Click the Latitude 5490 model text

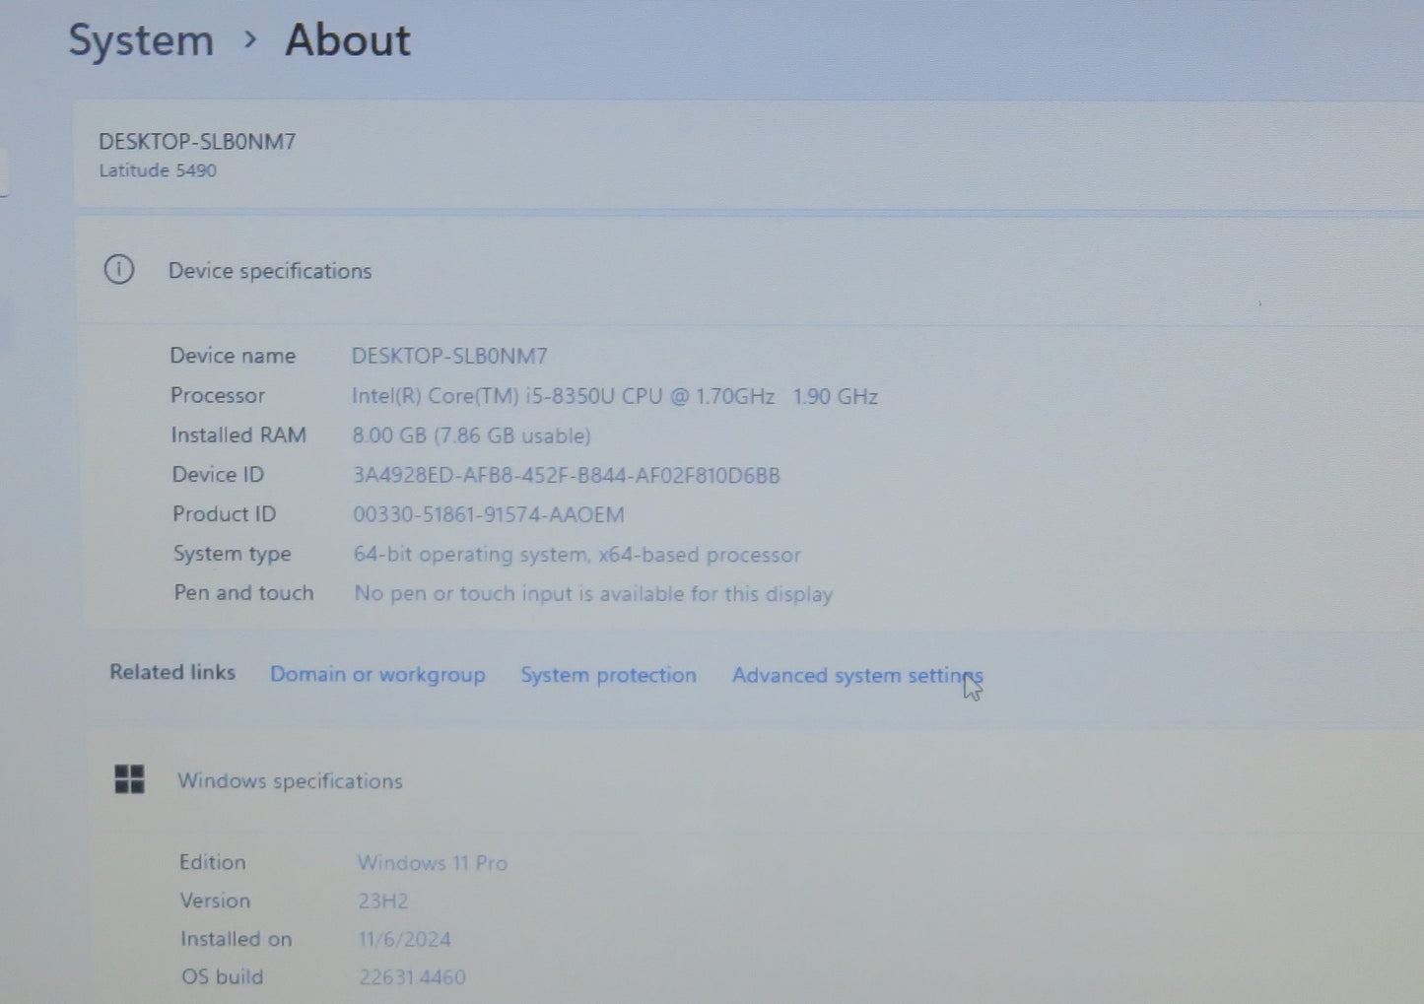[x=158, y=170]
